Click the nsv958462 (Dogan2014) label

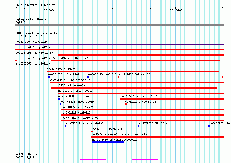point(107,129)
